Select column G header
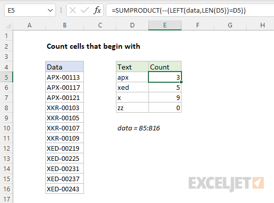 tap(230, 25)
